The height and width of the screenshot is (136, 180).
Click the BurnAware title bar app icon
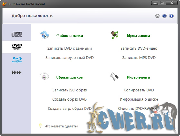coord(4,4)
